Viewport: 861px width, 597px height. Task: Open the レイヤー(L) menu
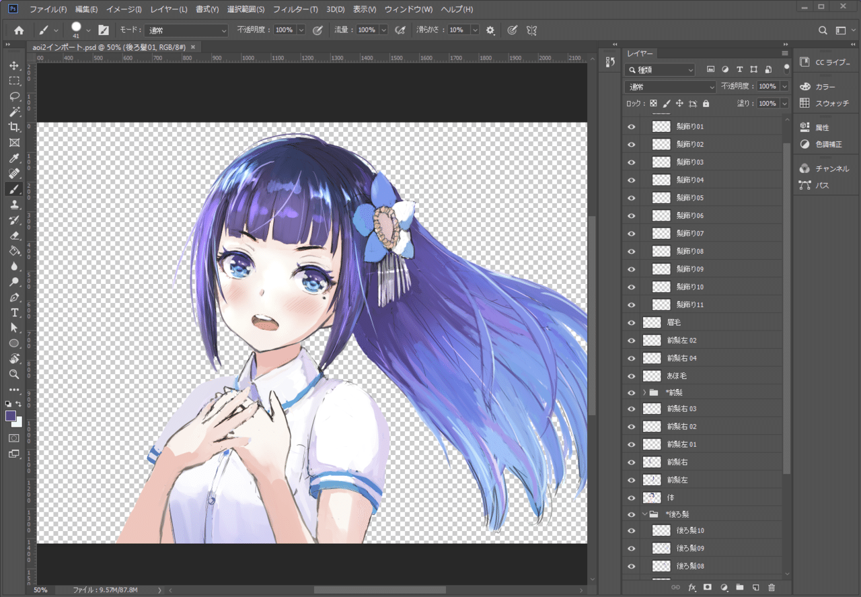[x=169, y=9]
